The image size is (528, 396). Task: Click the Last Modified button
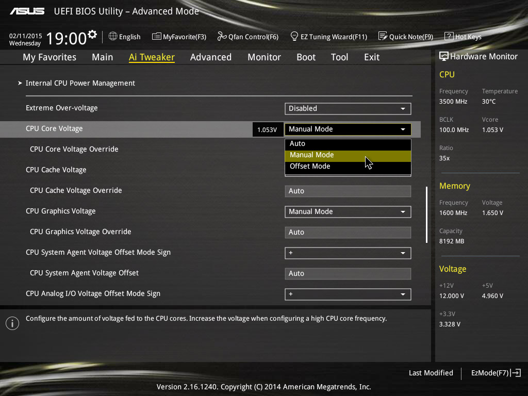[x=431, y=373]
